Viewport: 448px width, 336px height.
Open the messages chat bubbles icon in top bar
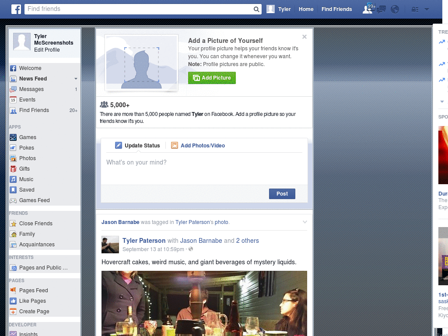coord(381,10)
